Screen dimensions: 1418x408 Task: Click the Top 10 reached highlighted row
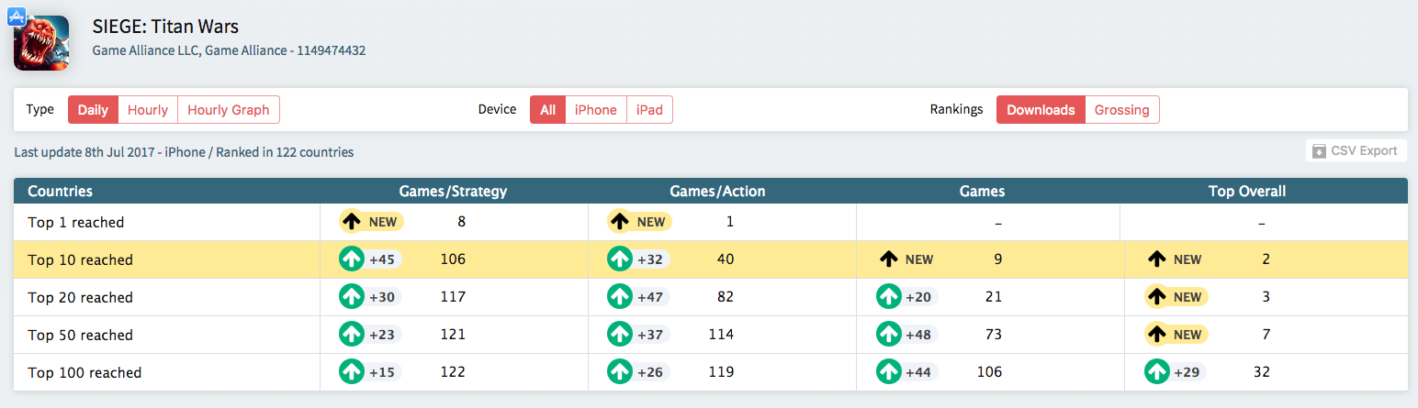710,259
